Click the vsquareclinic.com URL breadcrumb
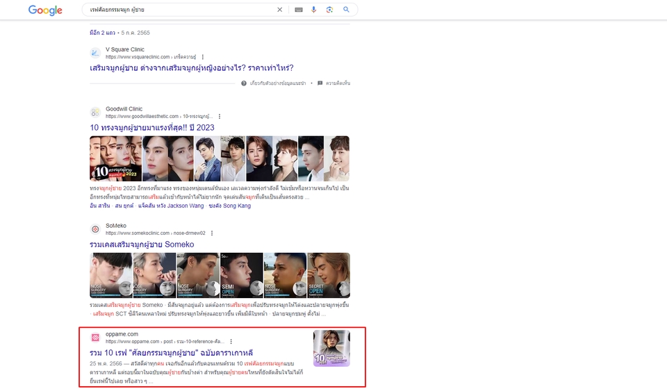This screenshot has width=667, height=389. point(151,57)
